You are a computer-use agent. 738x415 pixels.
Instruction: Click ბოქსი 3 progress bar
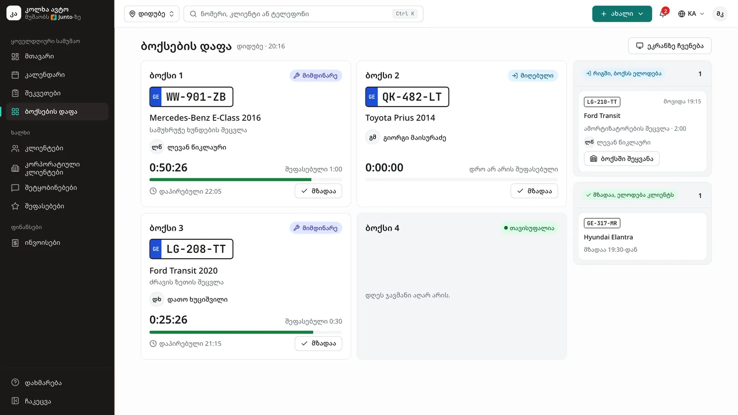(246, 332)
